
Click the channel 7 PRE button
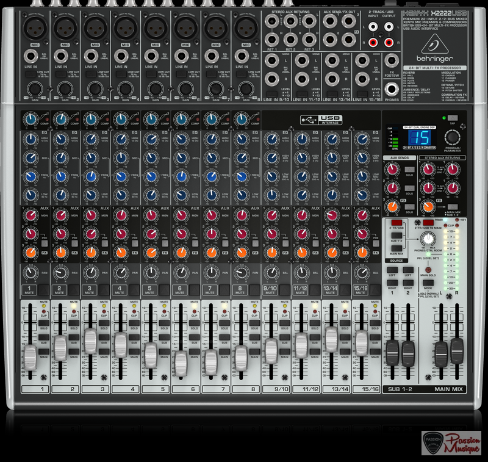point(225,244)
